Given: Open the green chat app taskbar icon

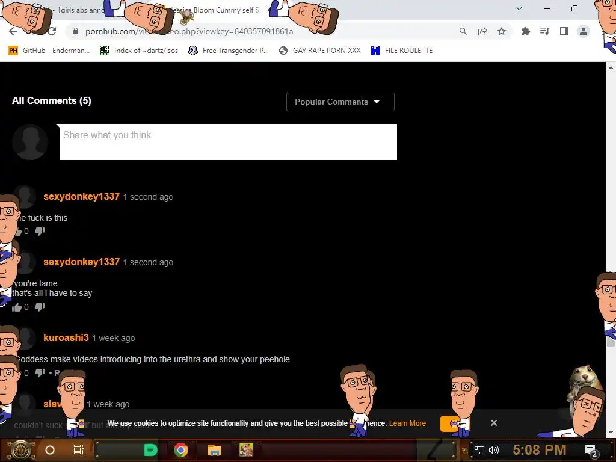Looking at the screenshot, I should pyautogui.click(x=150, y=450).
